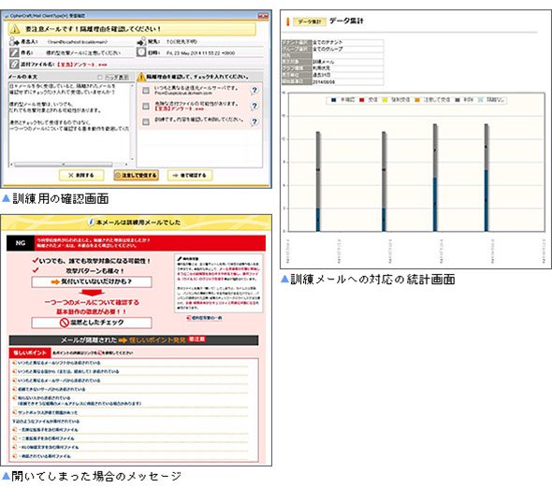Open the 標的型攻撃の一例 link
552x488 pixels.
click(x=207, y=318)
